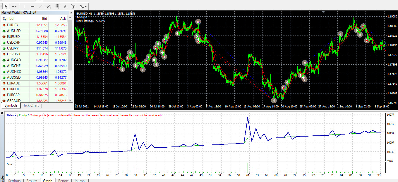Click the Symbol column header
Screen dimensions: 398x182
tap(16, 19)
